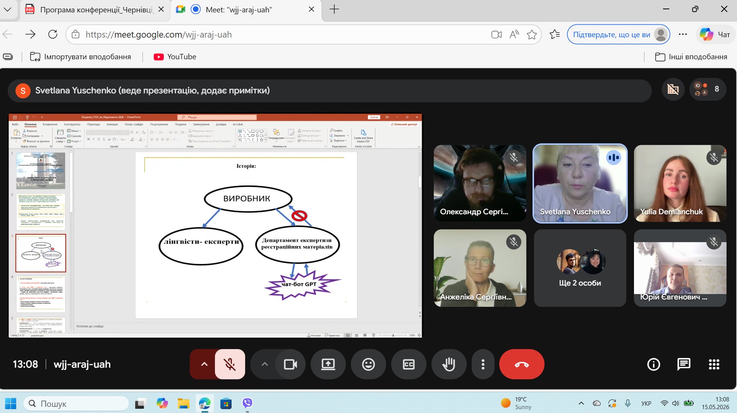Click the Ще 2 особи participant tile
This screenshot has height=413, width=737.
tap(580, 268)
